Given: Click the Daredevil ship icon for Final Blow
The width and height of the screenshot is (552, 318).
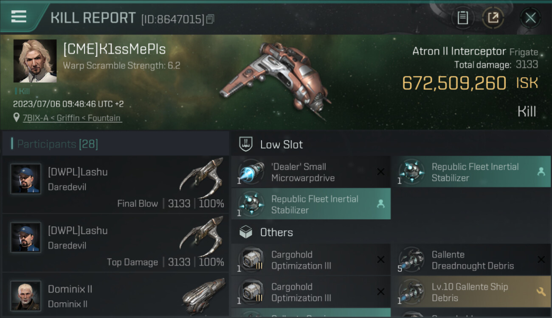Looking at the screenshot, I should (201, 176).
